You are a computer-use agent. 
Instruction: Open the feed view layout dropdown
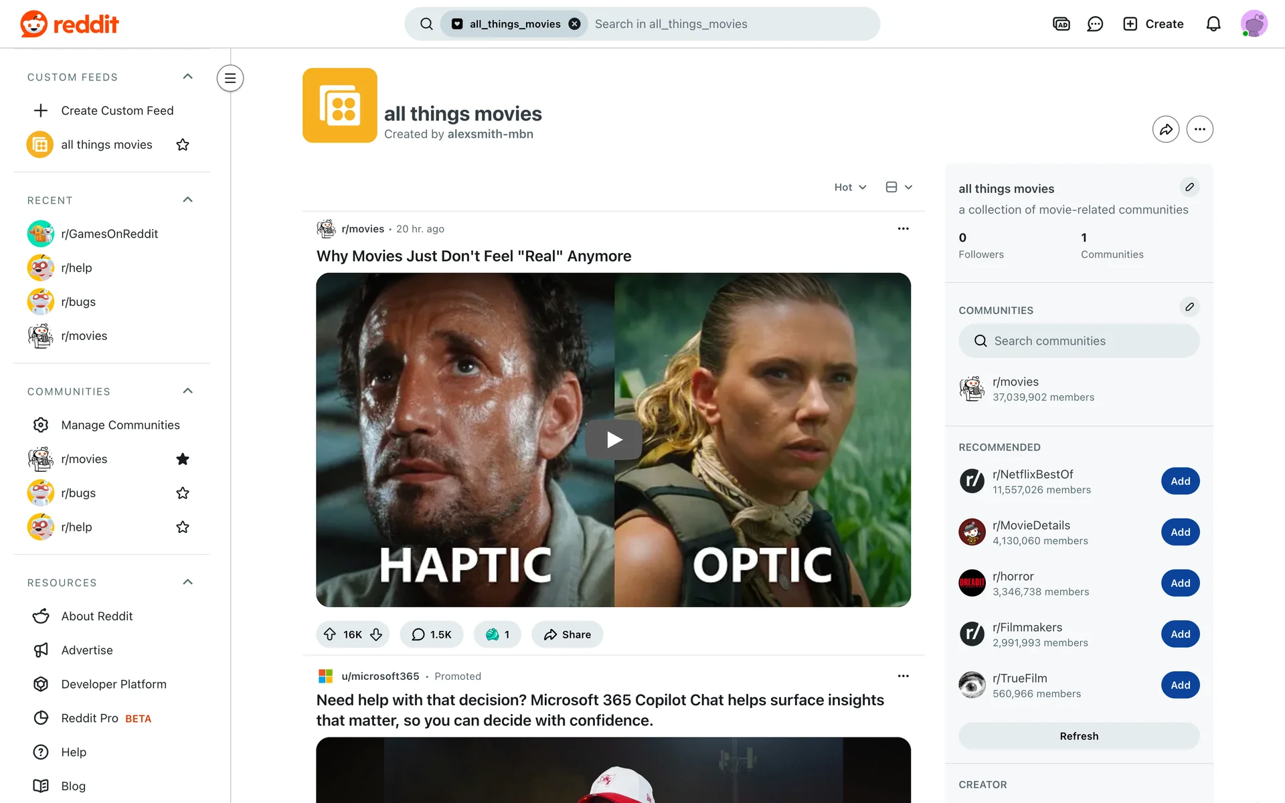pos(898,187)
